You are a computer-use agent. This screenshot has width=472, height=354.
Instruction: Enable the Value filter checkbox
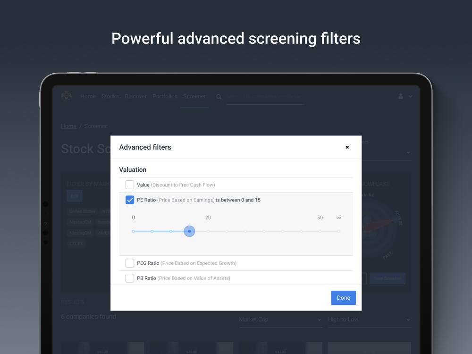tap(130, 185)
